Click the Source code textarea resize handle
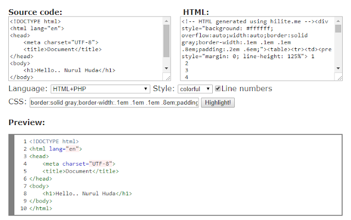The width and height of the screenshot is (351, 220). [x=168, y=77]
